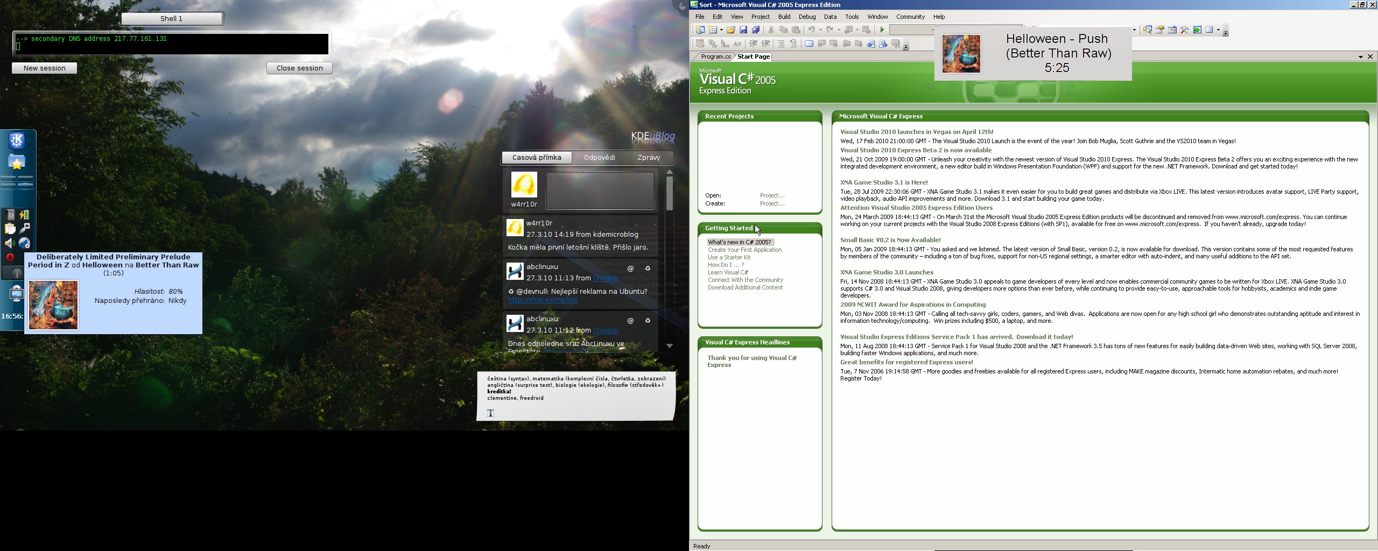This screenshot has width=1378, height=551.
Task: Open Community menu
Action: click(910, 17)
